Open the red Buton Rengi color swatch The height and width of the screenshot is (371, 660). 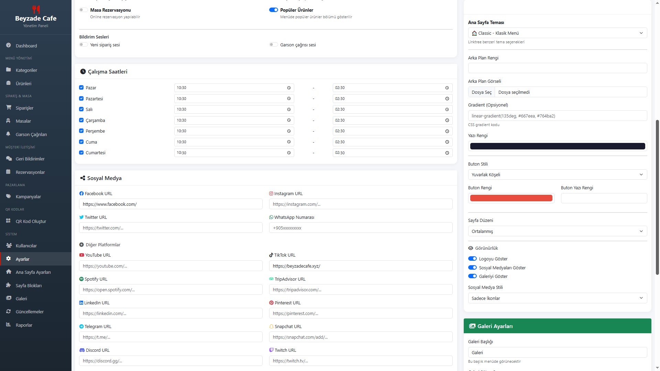coord(511,198)
